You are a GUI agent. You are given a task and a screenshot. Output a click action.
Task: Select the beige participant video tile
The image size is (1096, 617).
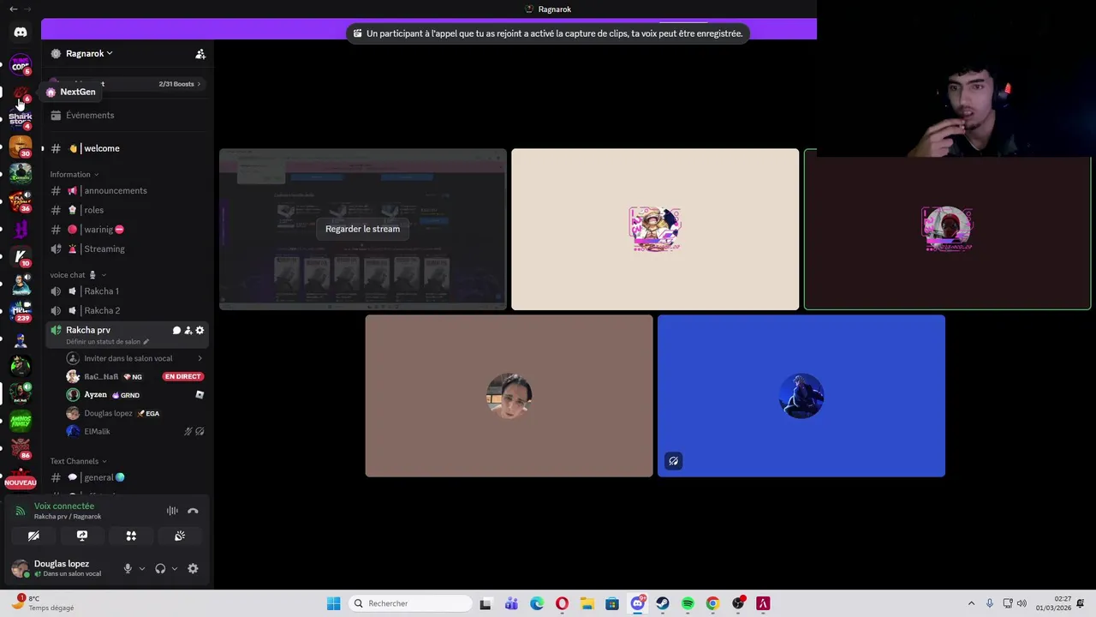pos(655,230)
